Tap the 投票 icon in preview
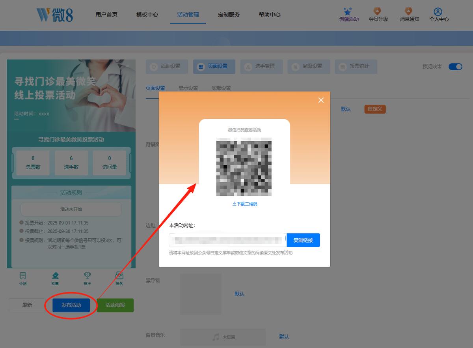473x348 pixels. click(x=55, y=275)
